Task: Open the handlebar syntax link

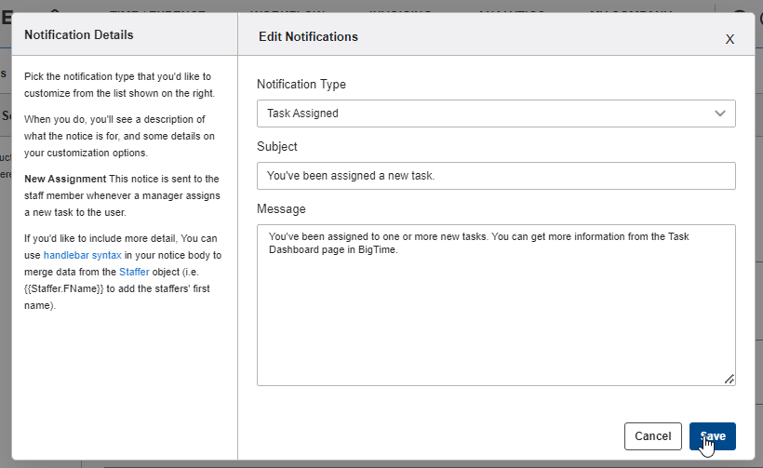Action: (x=82, y=255)
